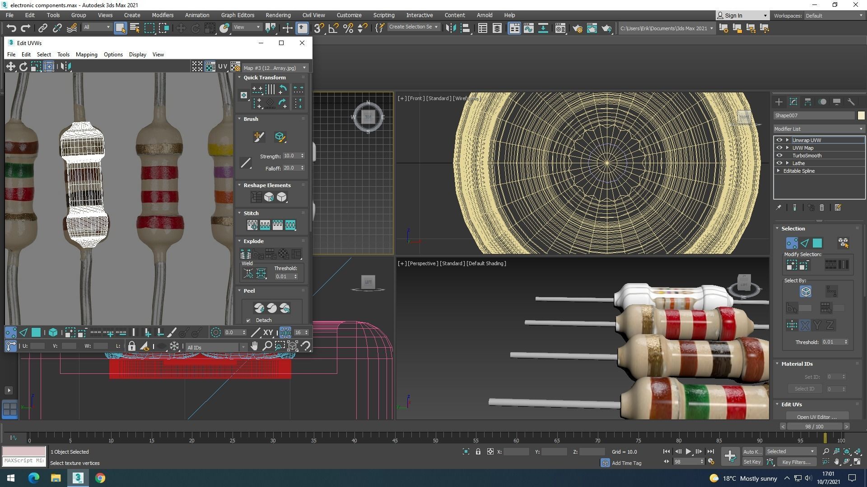Click the object color swatch beside Shape007
Viewport: 867px width, 487px height.
[861, 115]
